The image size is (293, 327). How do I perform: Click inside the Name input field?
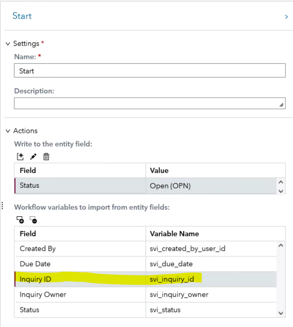[150, 71]
